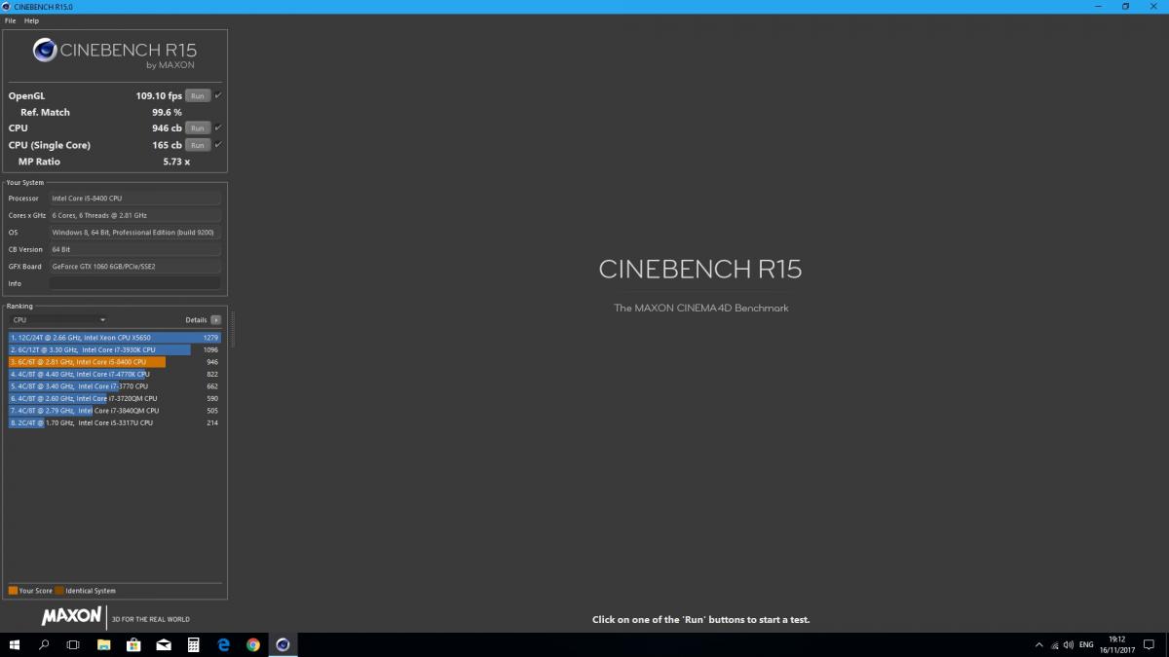1169x657 pixels.
Task: Click the MAXON logo at bottom
Action: 71,616
